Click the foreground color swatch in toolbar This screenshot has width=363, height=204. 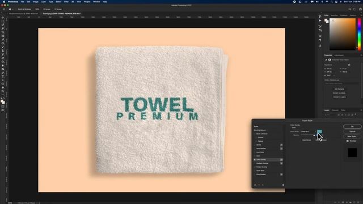point(2,101)
